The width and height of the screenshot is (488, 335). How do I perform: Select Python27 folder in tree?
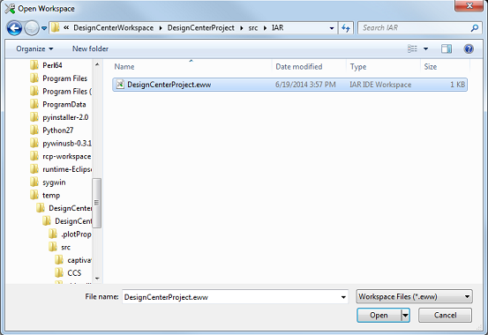(58, 130)
